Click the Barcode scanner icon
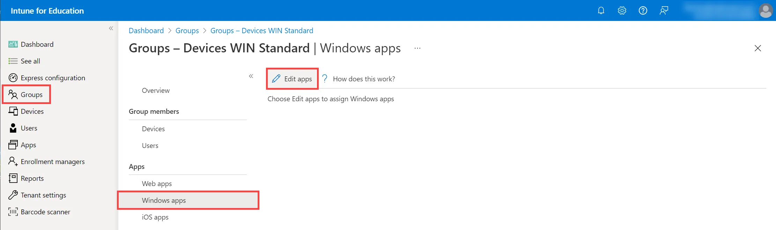Viewport: 776px width, 230px height. coord(13,212)
